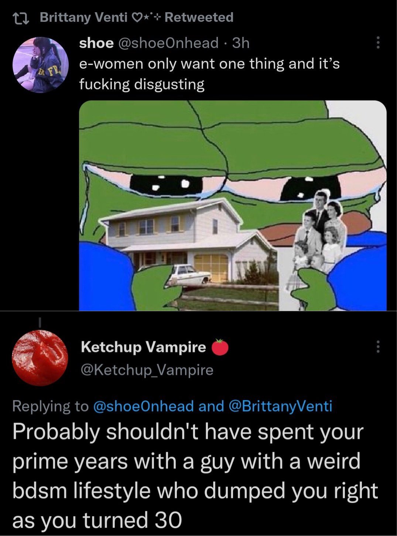Click the tomato emoji badge next to Ketchup Vampire
Image resolution: width=397 pixels, height=536 pixels.
(x=220, y=347)
